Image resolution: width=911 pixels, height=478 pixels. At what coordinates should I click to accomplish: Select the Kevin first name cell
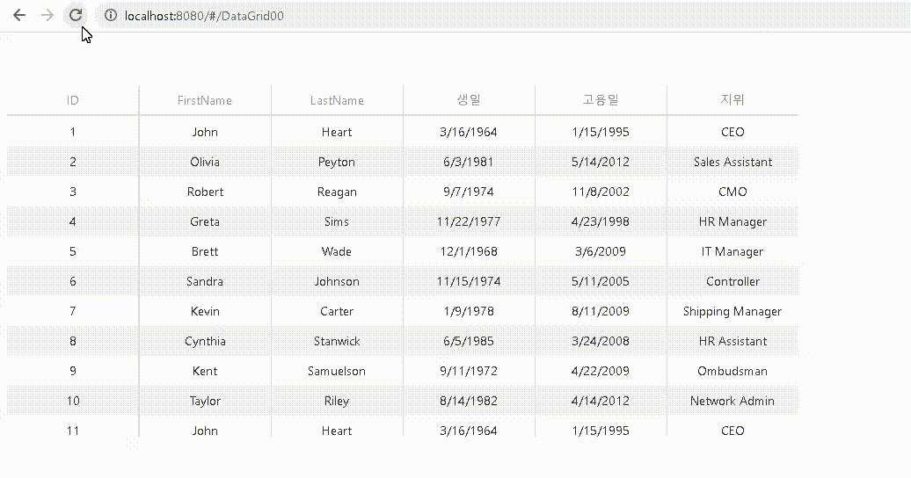coord(205,311)
